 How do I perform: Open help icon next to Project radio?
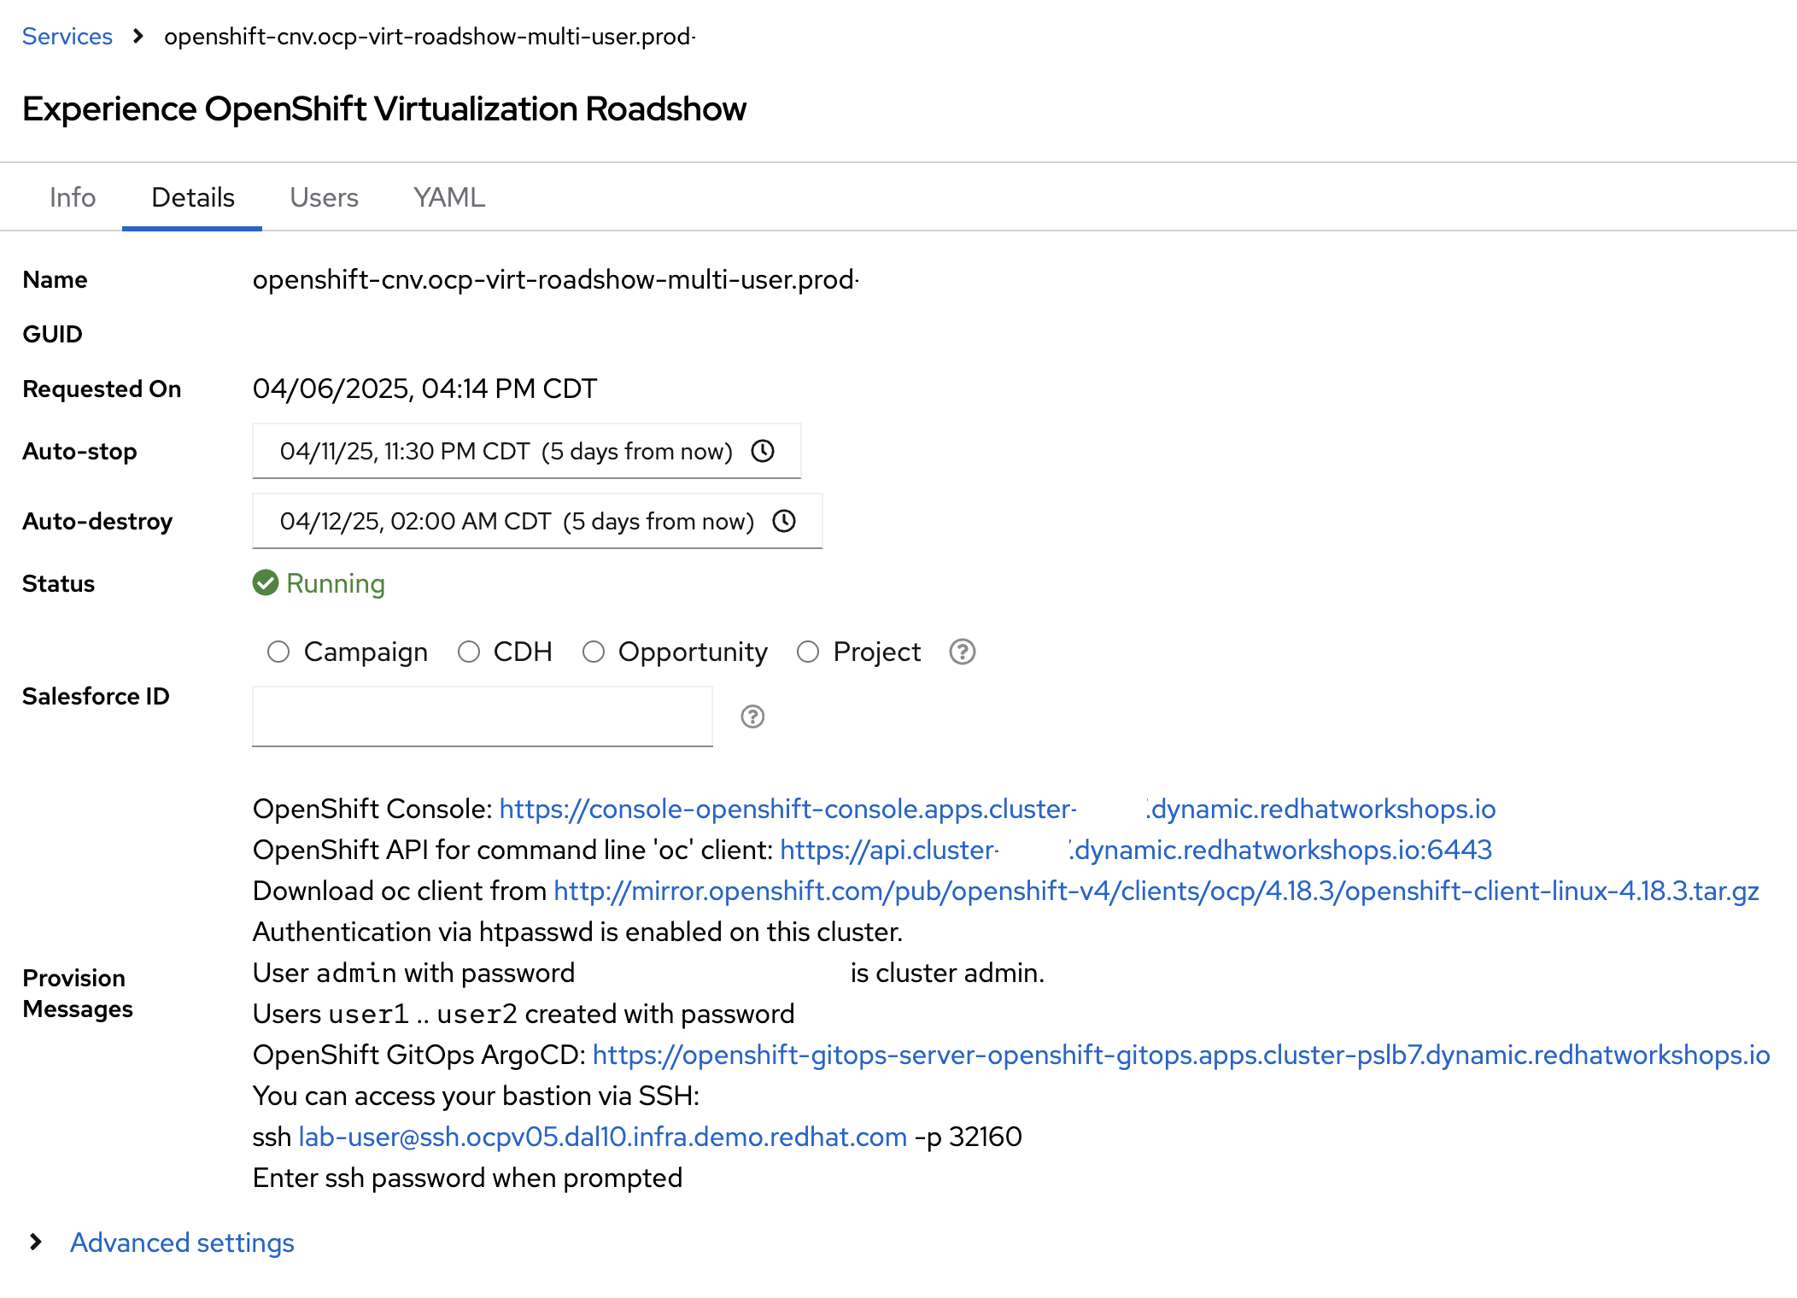point(963,652)
